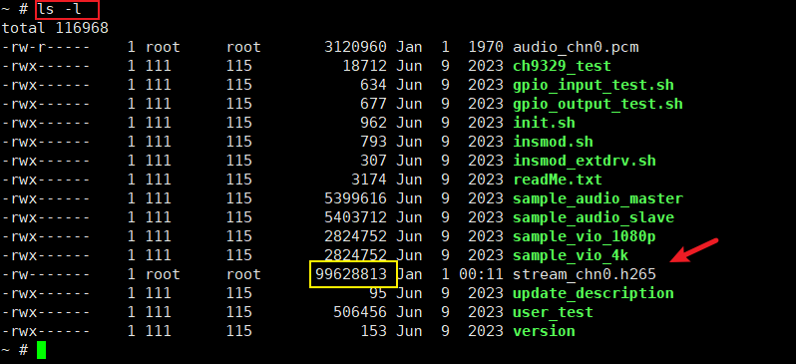This screenshot has height=364, width=796.
Task: Click the stream_chn0.h265 filename
Action: click(x=585, y=274)
